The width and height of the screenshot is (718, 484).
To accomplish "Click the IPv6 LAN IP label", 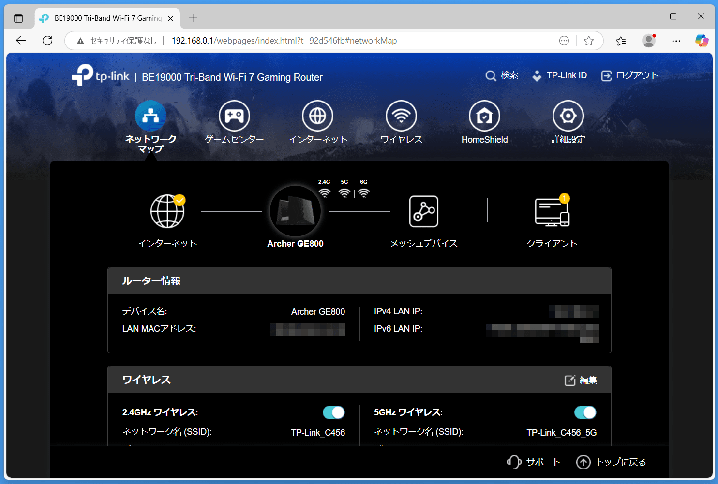I will (x=398, y=329).
